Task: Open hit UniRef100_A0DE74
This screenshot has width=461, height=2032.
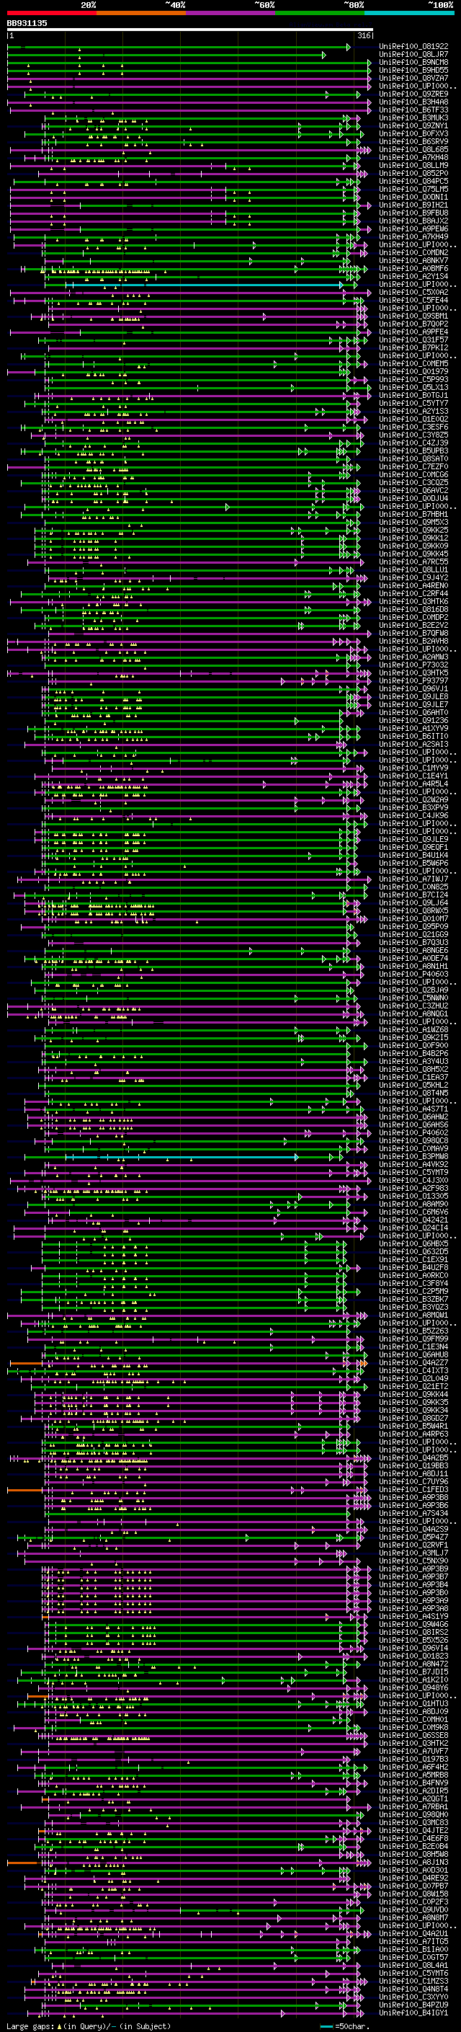Action: coord(413,959)
